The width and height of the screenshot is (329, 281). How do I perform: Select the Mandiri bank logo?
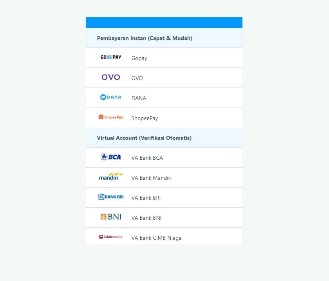coord(111,177)
